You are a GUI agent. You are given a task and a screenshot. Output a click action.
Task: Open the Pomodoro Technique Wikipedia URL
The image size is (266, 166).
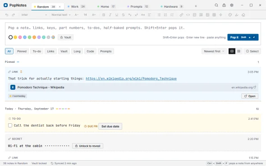tap(131, 79)
